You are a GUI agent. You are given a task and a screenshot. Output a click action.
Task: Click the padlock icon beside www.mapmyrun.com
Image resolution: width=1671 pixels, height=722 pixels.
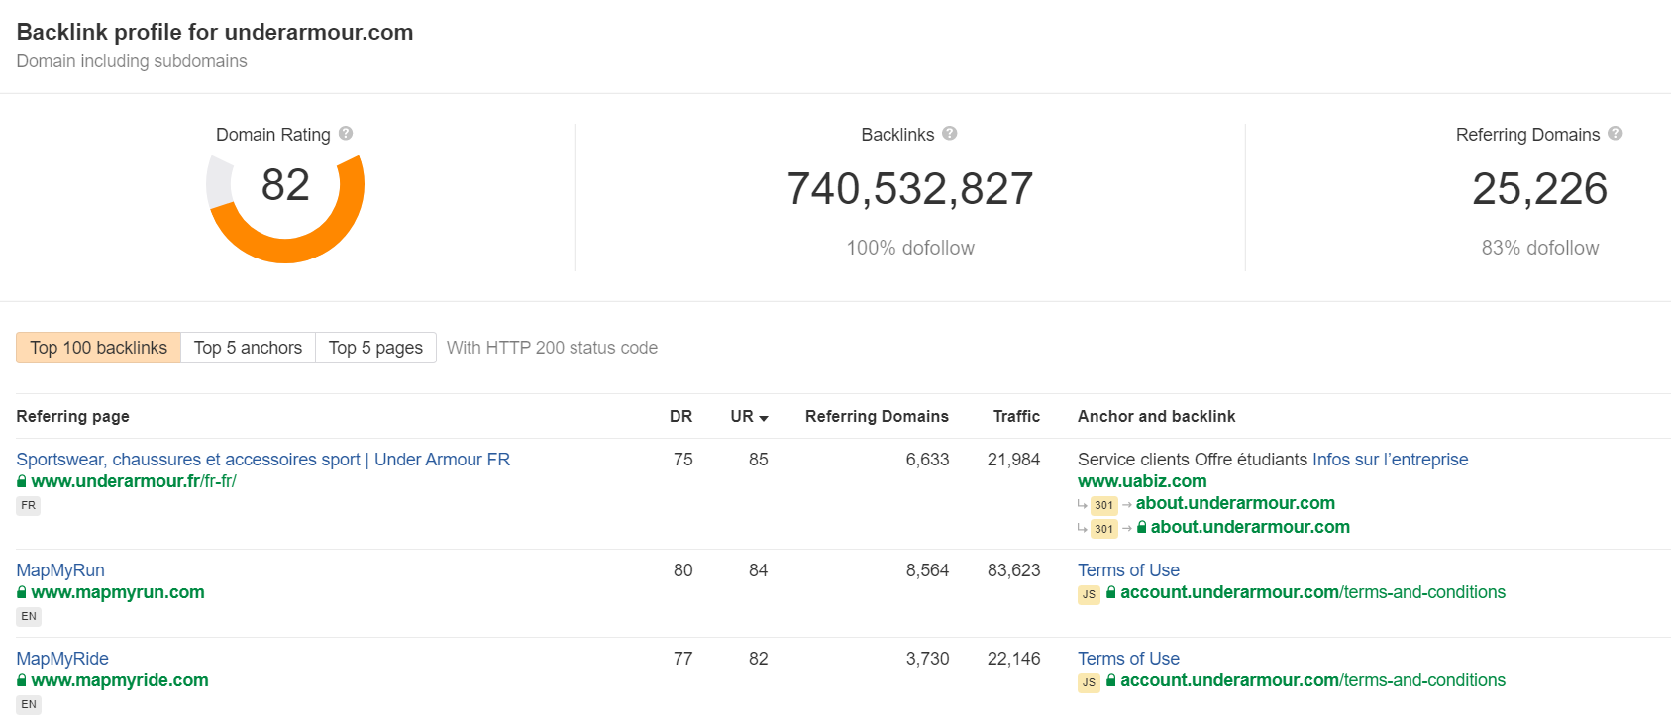point(22,592)
